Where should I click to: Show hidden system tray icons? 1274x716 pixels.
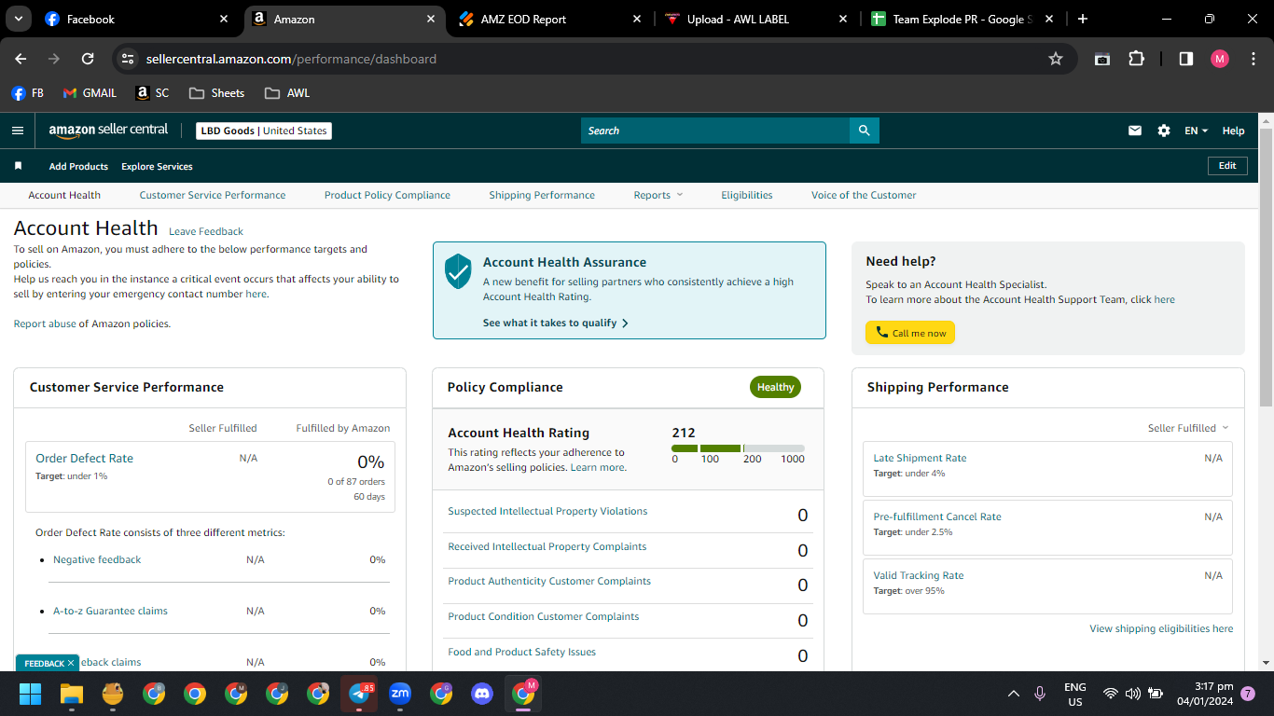[1014, 694]
